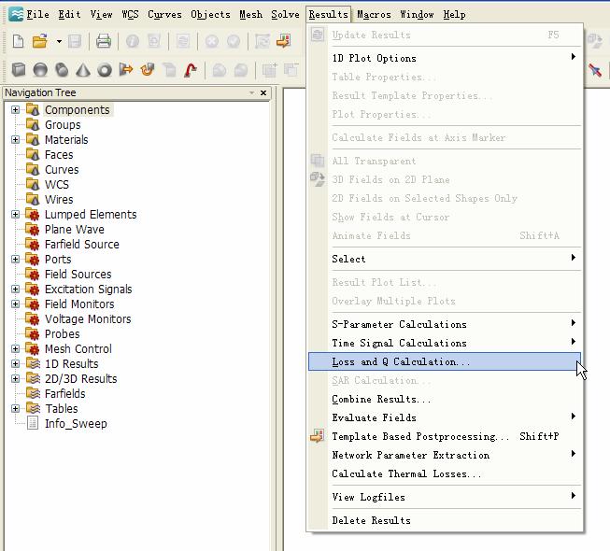Open the Edit menu
The width and height of the screenshot is (610, 551).
pyautogui.click(x=69, y=15)
